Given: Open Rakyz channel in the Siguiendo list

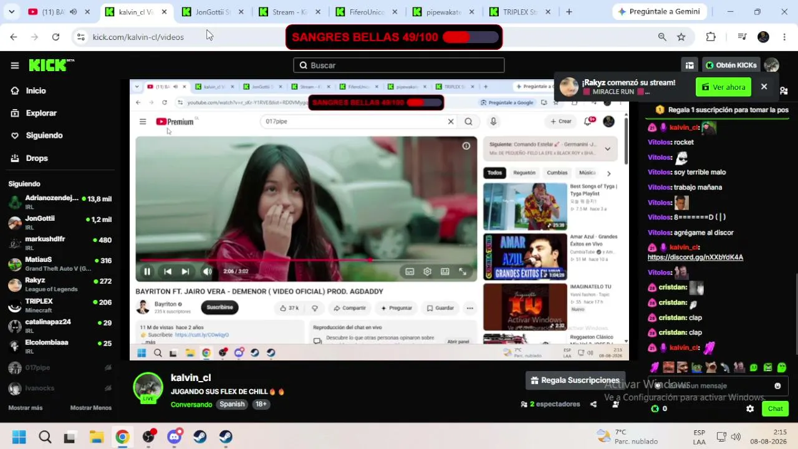Looking at the screenshot, I should pyautogui.click(x=60, y=284).
